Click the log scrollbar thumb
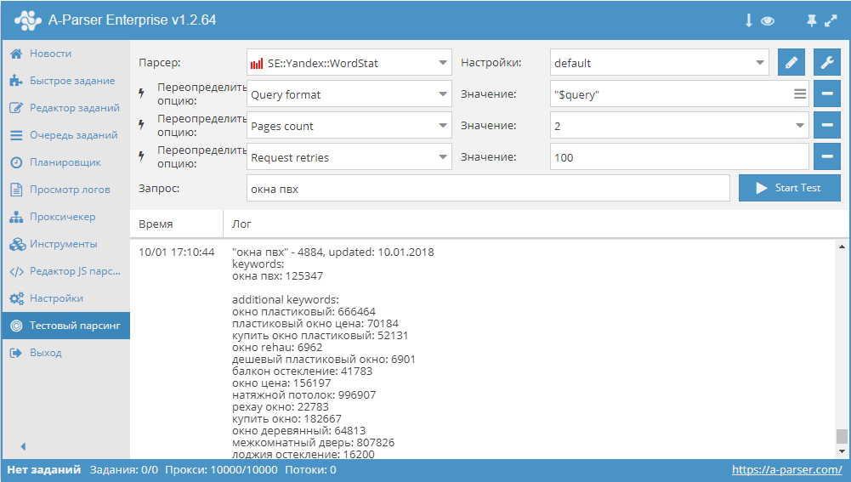Viewport: 851px width, 482px height. click(842, 436)
